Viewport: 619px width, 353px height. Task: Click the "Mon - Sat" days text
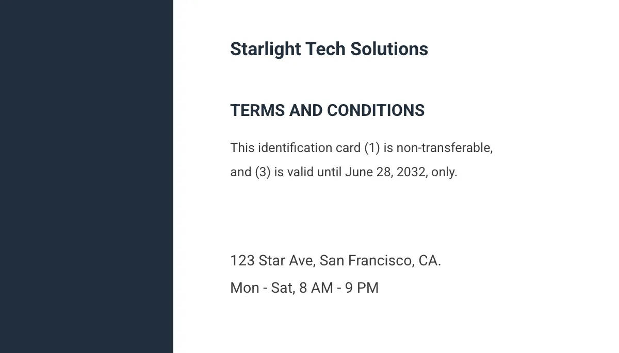click(262, 288)
